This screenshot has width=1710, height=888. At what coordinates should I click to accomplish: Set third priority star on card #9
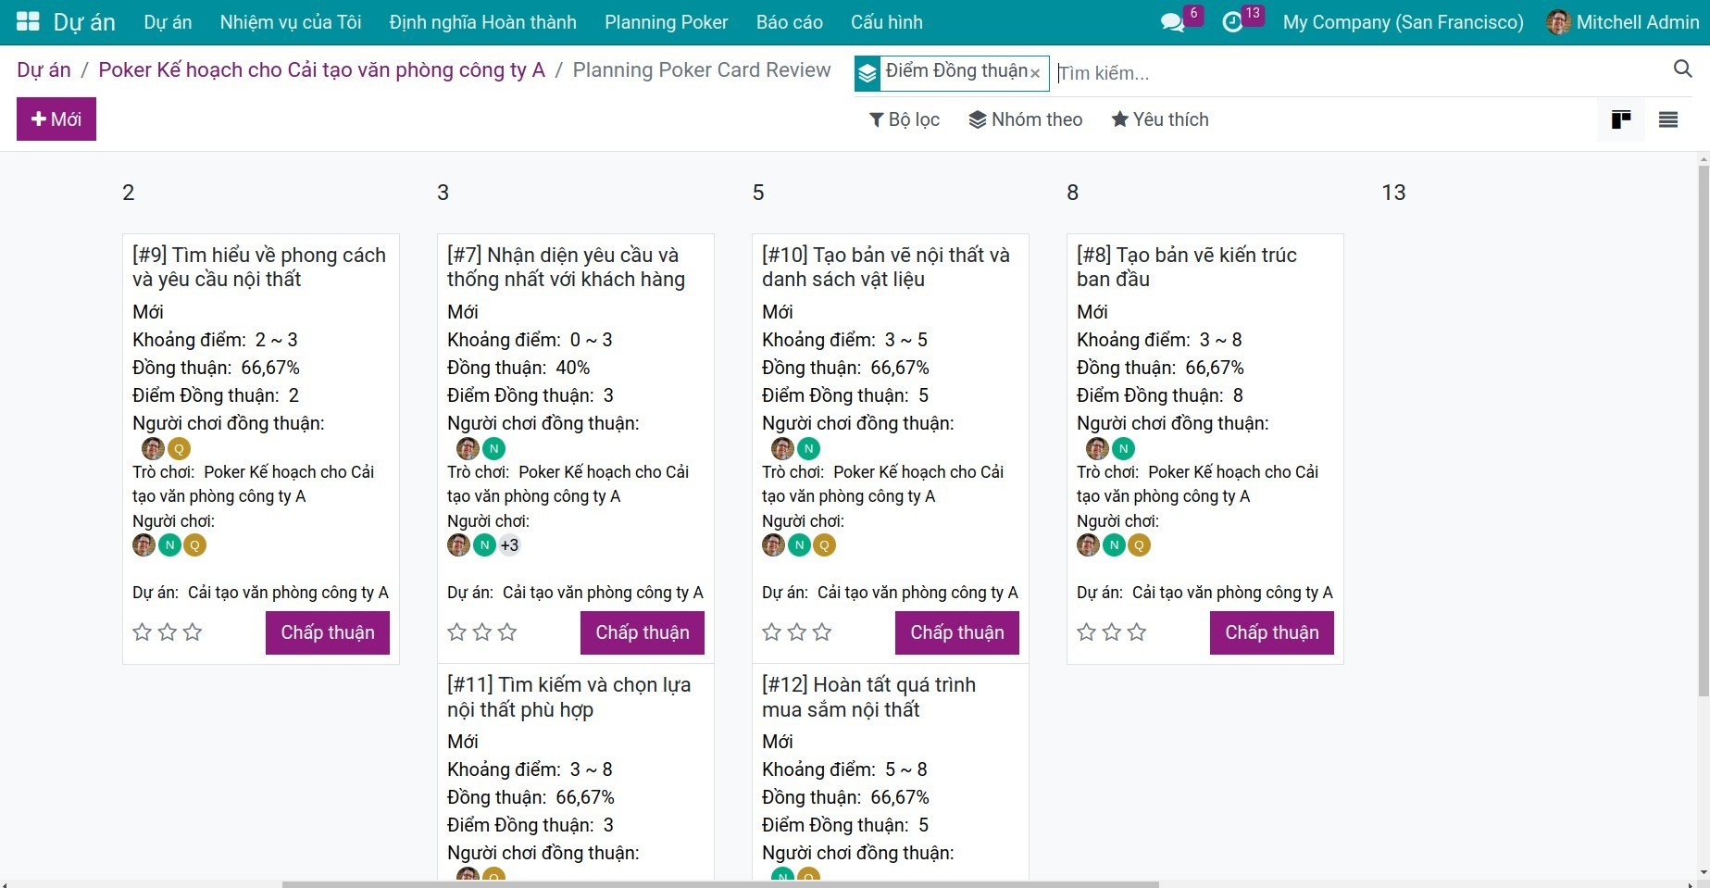pyautogui.click(x=193, y=632)
